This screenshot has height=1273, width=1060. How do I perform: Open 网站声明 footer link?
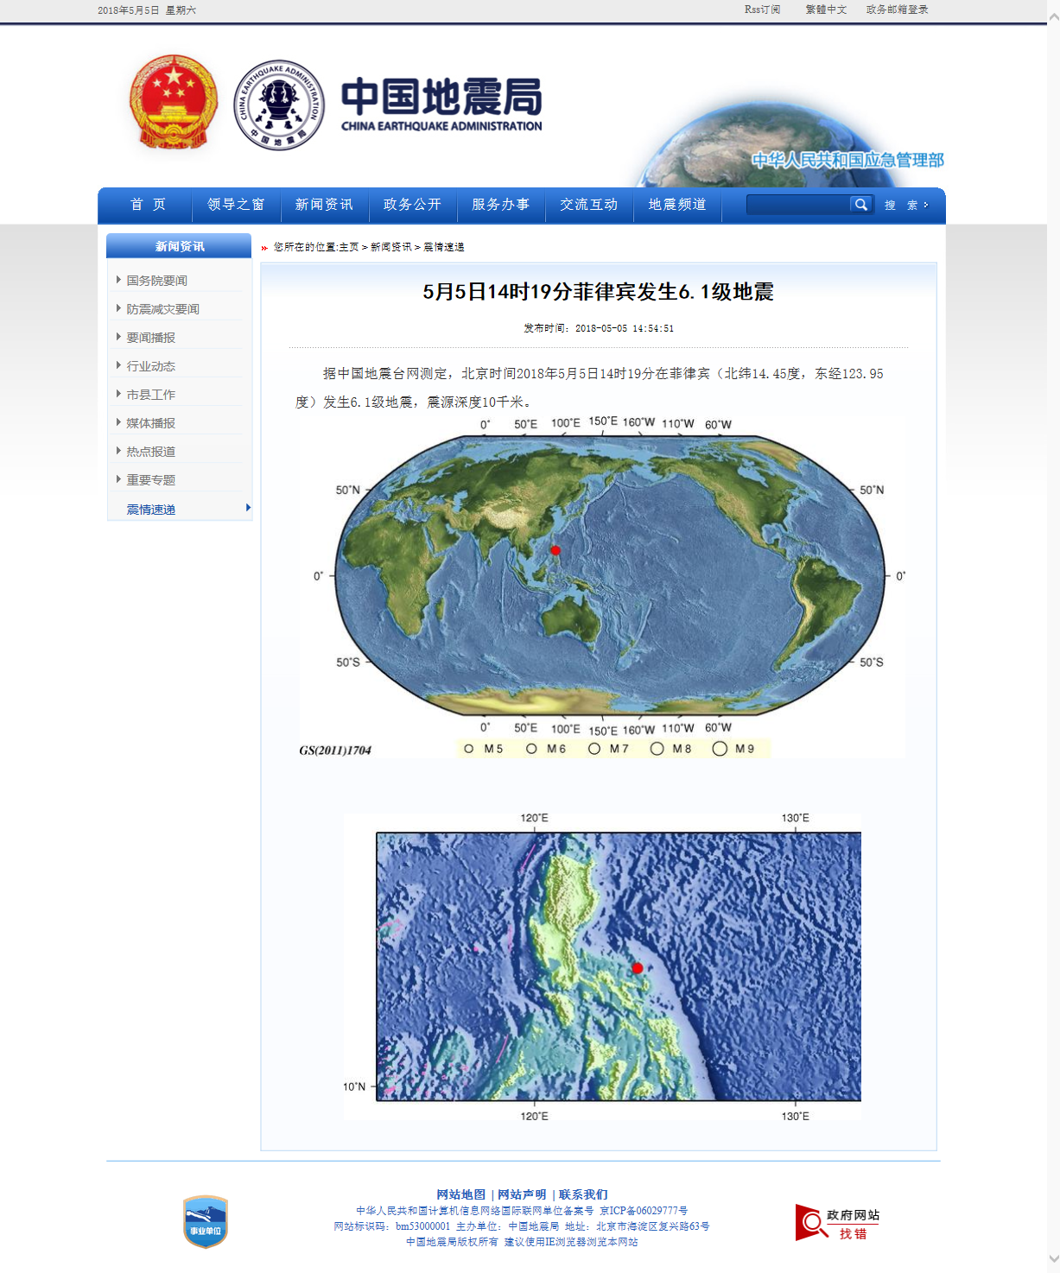[522, 1194]
